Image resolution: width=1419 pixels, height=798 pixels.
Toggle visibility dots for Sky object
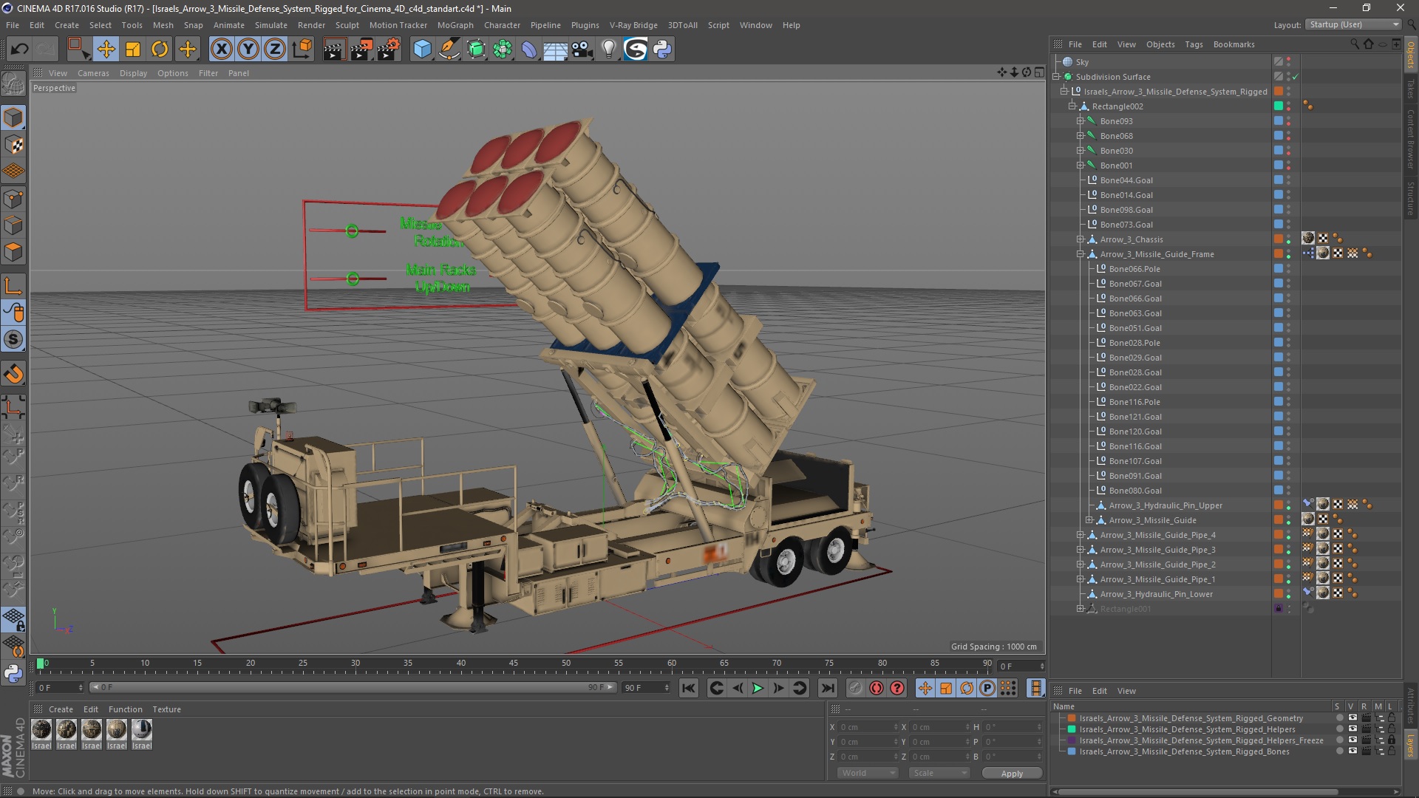point(1289,62)
